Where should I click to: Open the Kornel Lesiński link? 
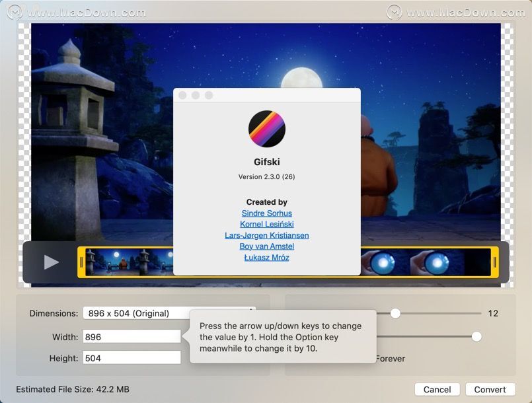(x=267, y=224)
